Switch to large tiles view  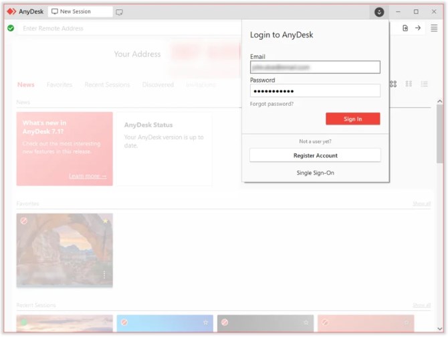tap(393, 84)
